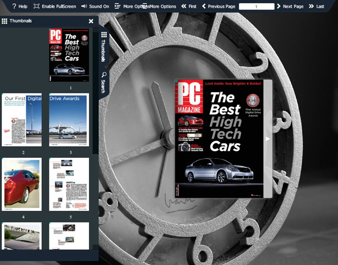Click the next-page arrow on magazine edge
Screen dimensions: 338x265
point(268,139)
